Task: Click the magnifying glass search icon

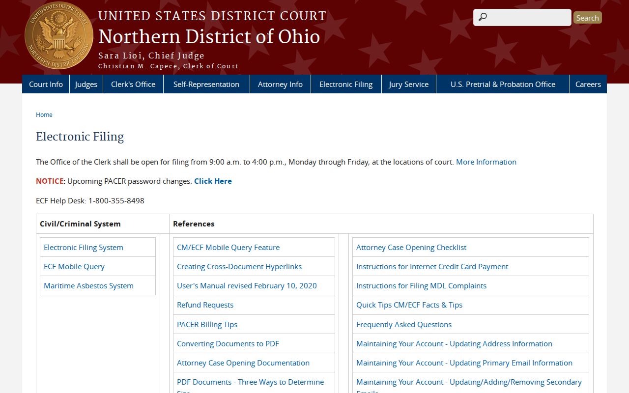Action: pos(483,17)
